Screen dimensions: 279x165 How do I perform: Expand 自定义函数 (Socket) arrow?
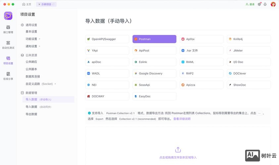tap(55, 84)
